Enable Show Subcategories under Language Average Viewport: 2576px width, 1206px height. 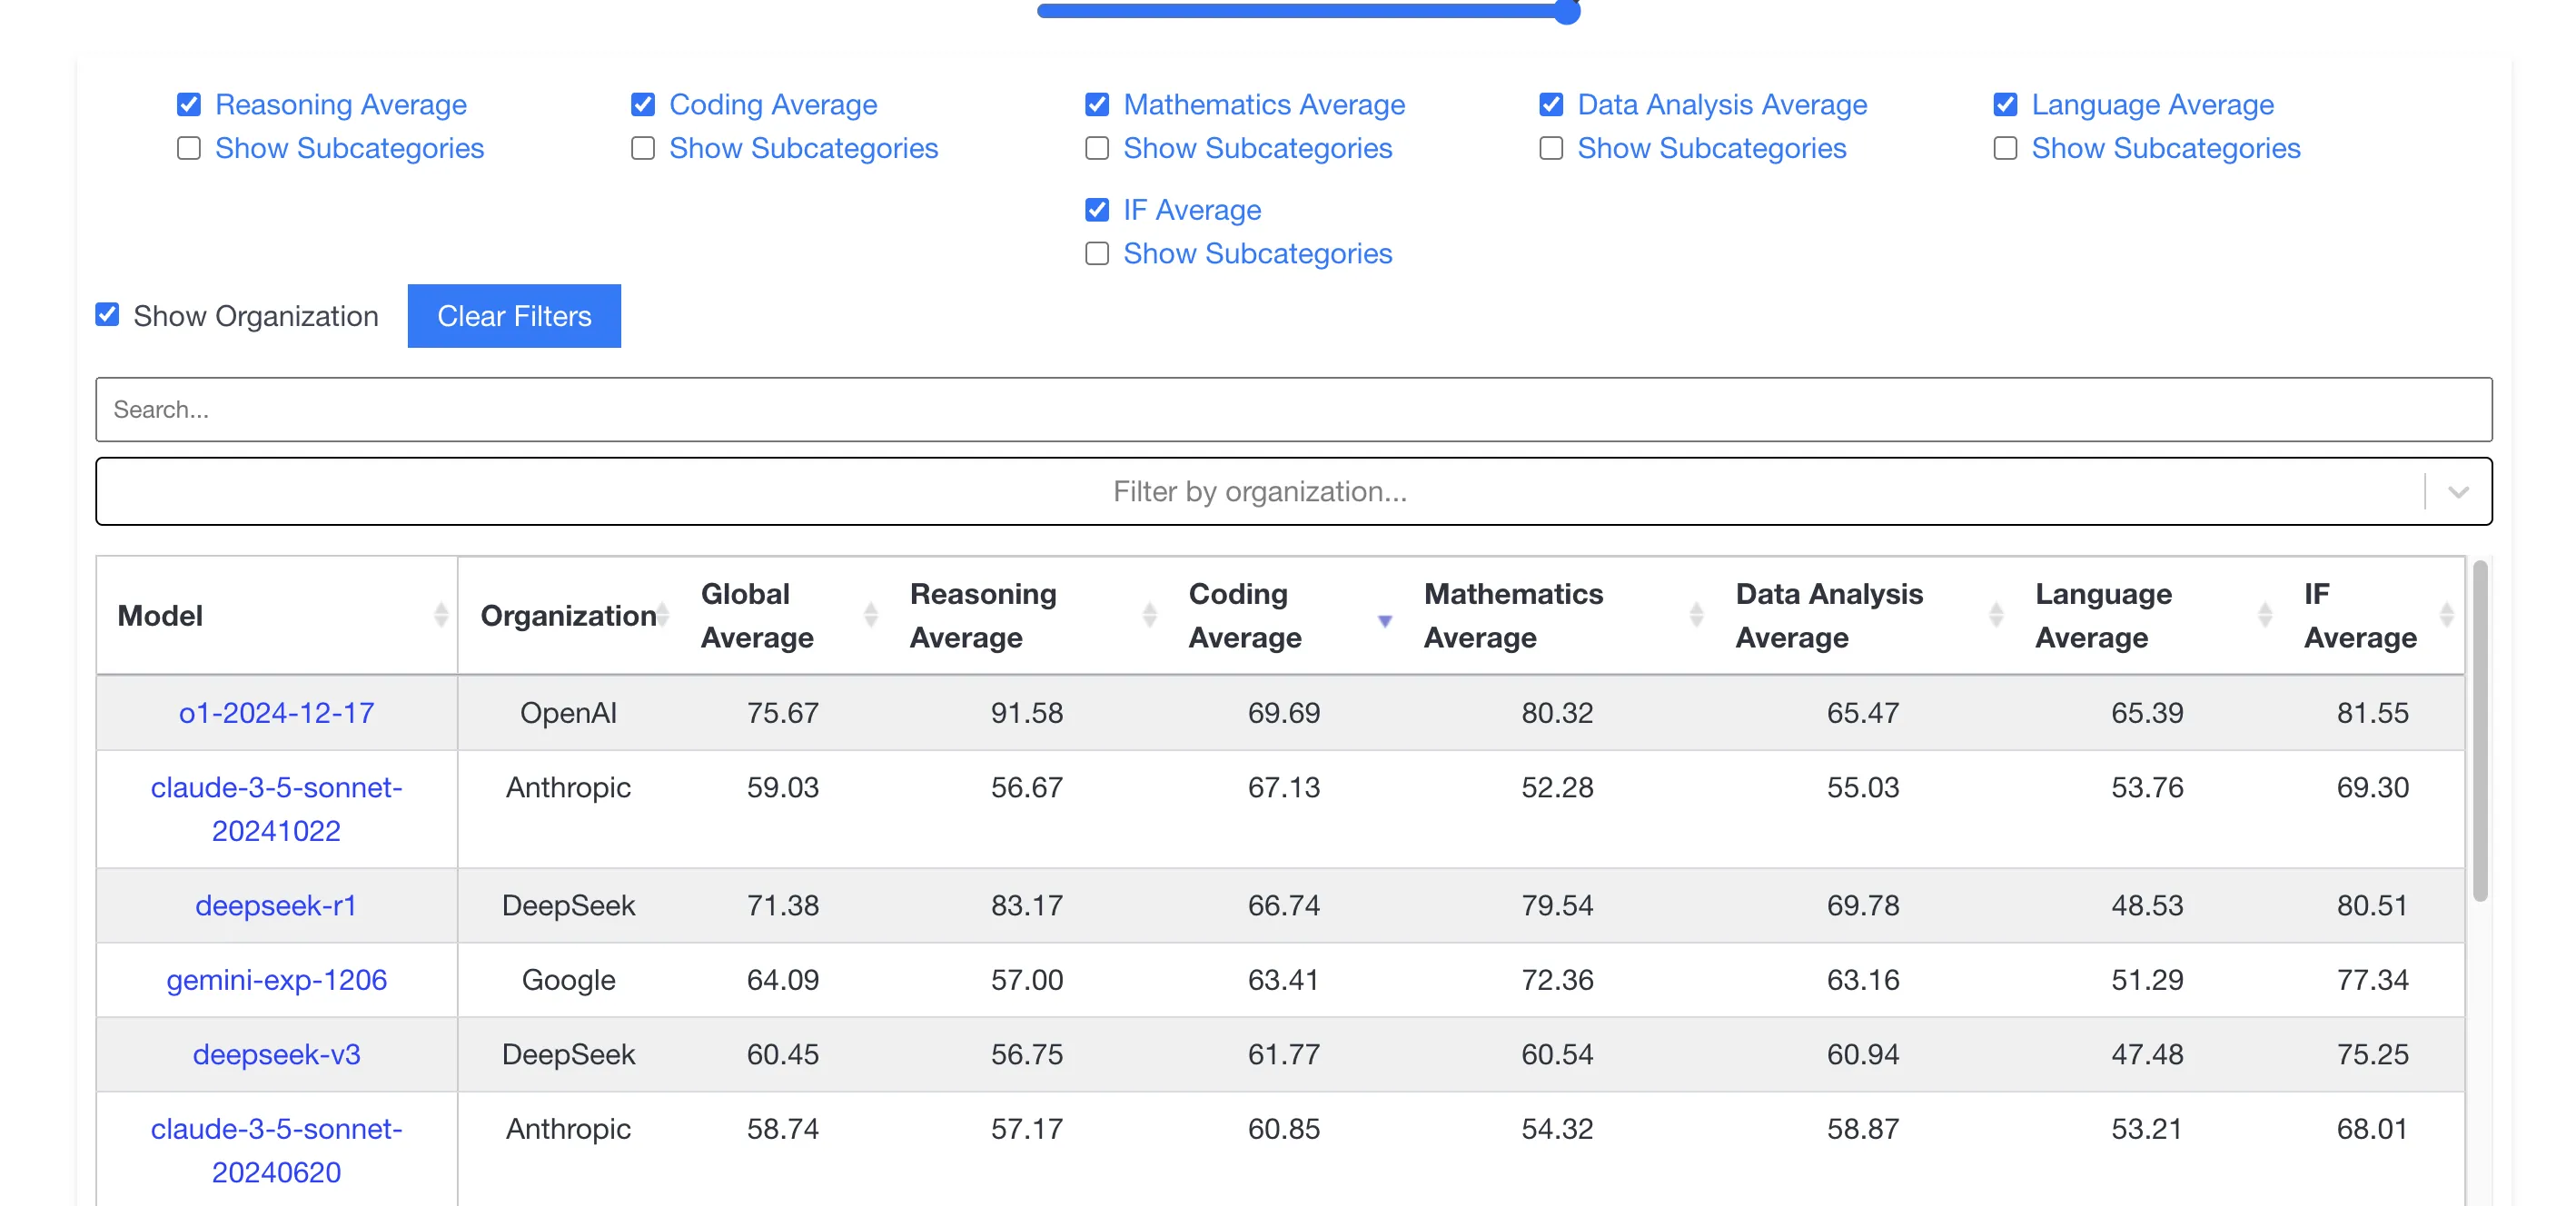tap(2005, 148)
